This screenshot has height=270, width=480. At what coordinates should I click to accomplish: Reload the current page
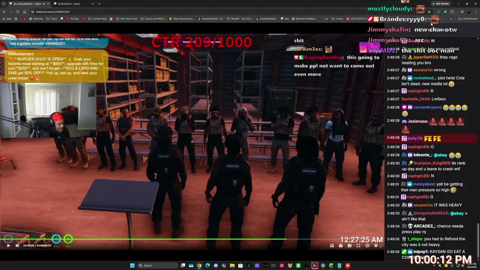pos(18,12)
